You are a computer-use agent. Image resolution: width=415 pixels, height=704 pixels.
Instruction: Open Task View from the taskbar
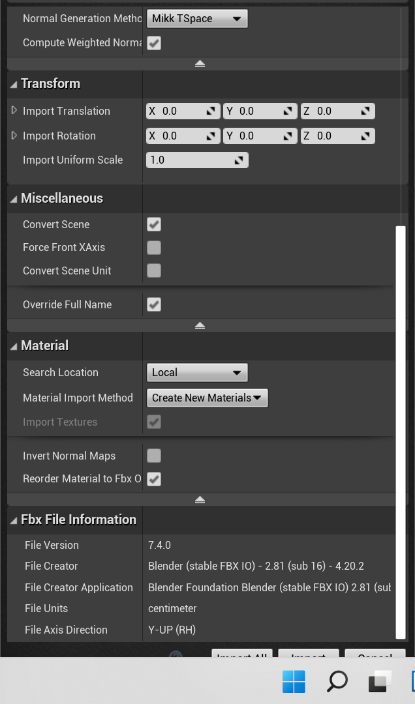click(380, 682)
